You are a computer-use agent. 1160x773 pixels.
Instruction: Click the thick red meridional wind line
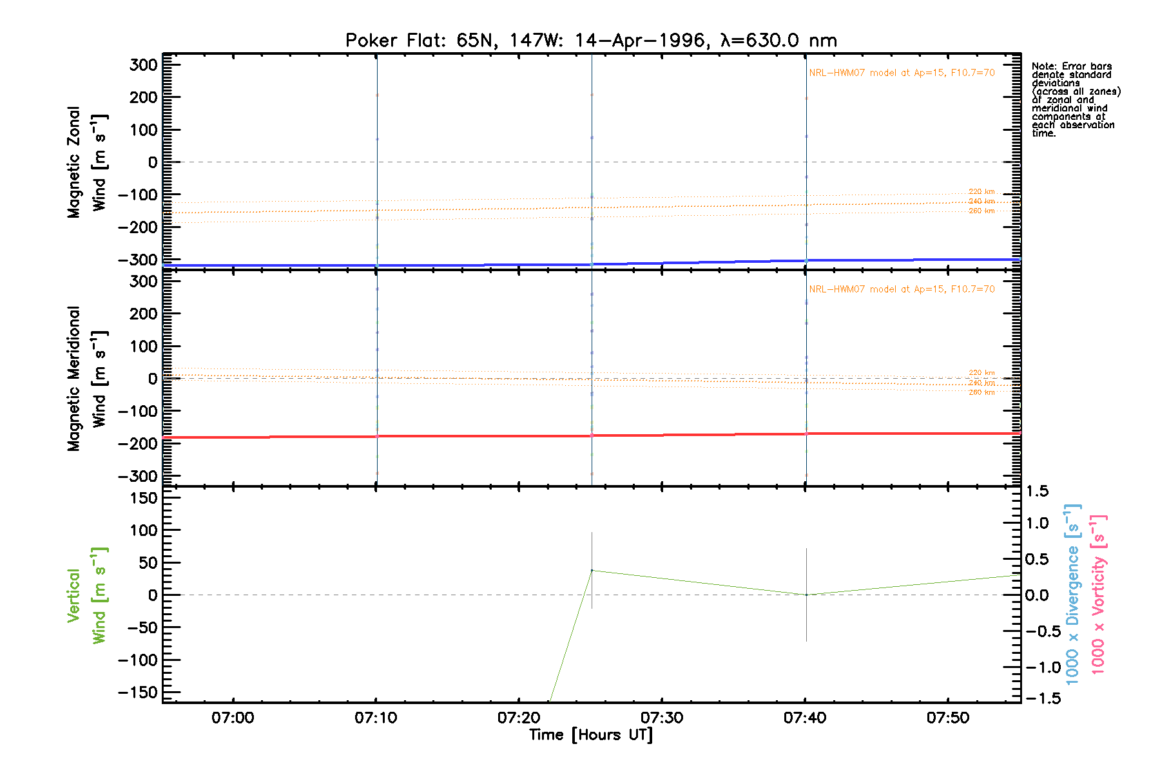point(483,436)
